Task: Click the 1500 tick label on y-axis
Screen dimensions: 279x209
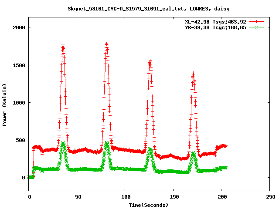Action: [x=19, y=65]
